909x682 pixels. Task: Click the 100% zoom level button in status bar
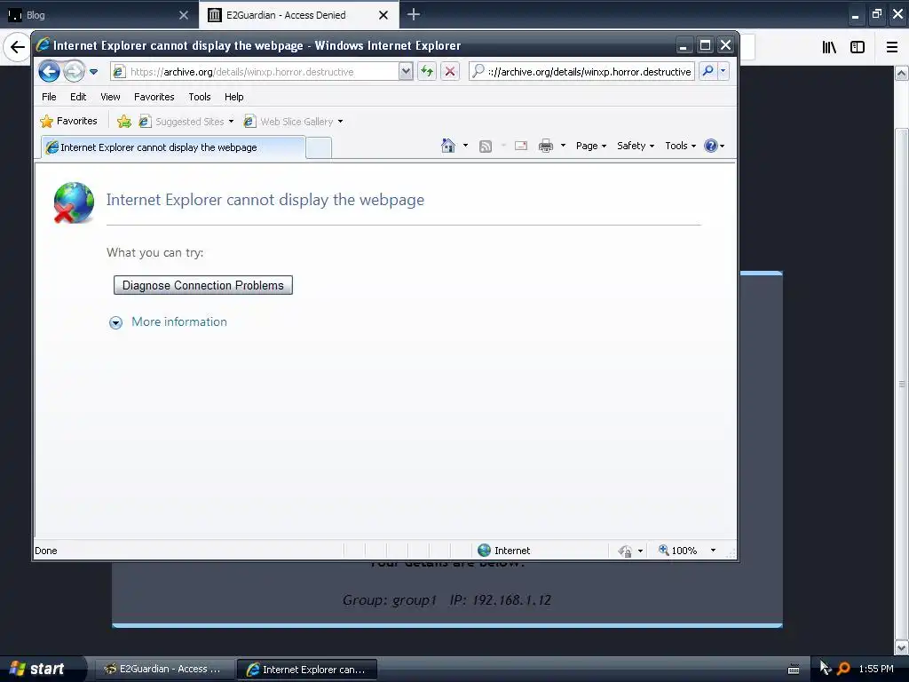pos(677,551)
